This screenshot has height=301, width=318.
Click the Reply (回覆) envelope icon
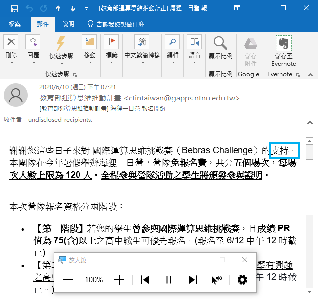33,42
